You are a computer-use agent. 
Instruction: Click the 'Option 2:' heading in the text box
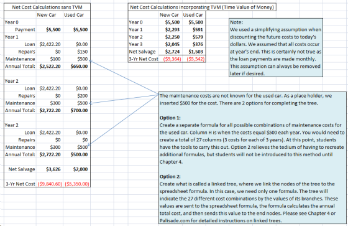coord(170,176)
